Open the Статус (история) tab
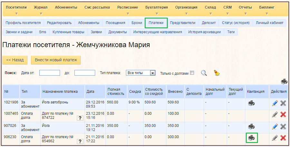The height and width of the screenshot is (147, 290). [236, 23]
